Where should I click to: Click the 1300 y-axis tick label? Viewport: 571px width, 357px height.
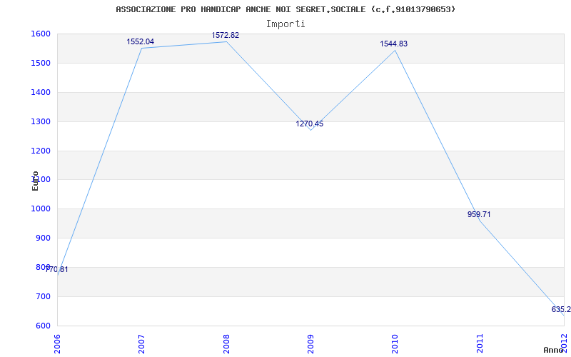42,121
